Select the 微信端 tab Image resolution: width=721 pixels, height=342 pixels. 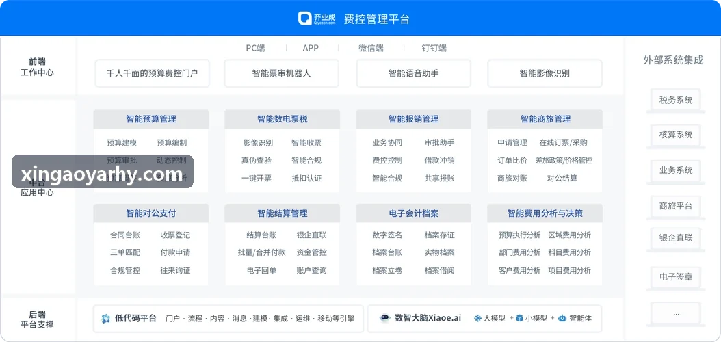[x=371, y=48]
